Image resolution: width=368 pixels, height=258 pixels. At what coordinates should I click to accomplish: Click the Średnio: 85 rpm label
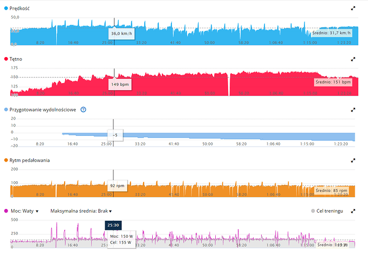(x=331, y=190)
